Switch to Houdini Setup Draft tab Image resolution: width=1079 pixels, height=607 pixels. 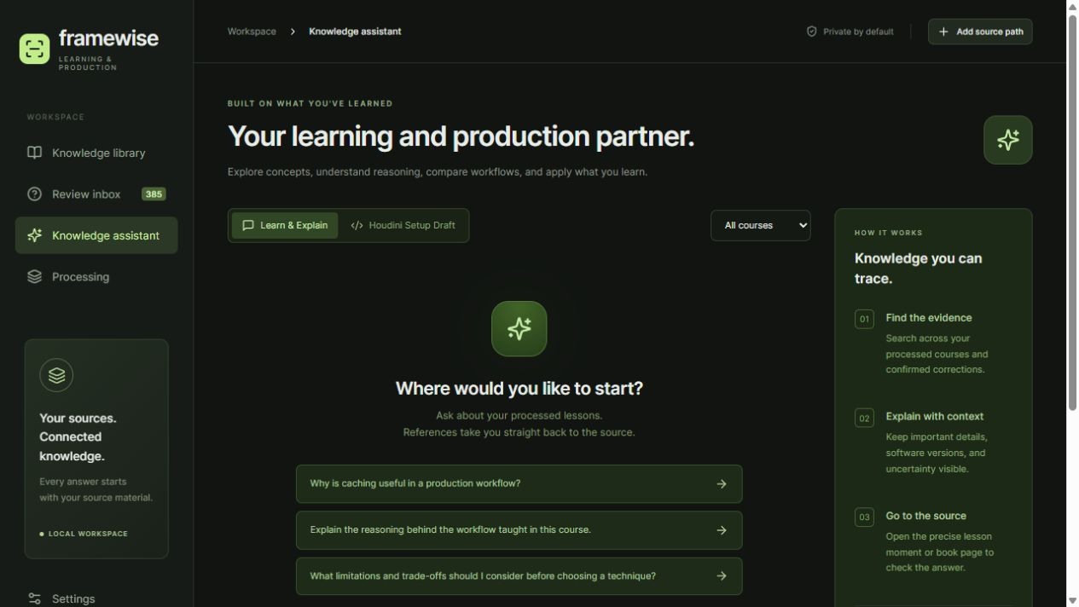pos(403,225)
